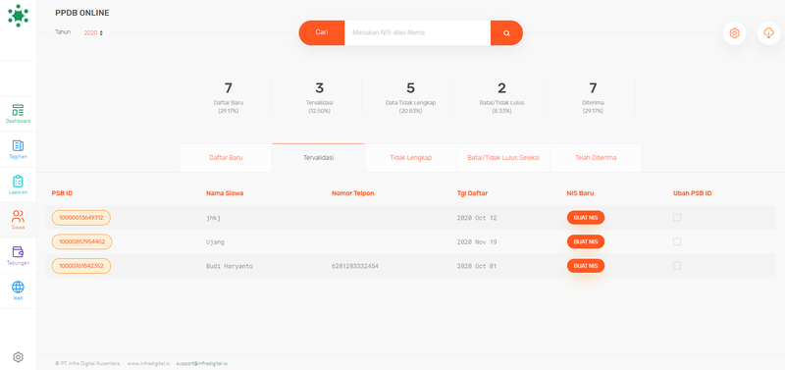
Task: Click PSB ID badge 10000013649312
Action: [81, 218]
